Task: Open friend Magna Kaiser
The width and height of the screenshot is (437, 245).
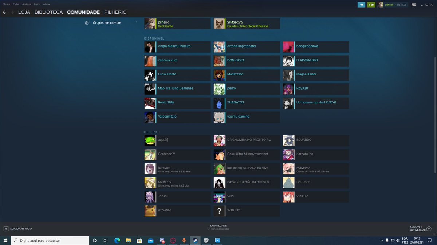Action: [316, 75]
